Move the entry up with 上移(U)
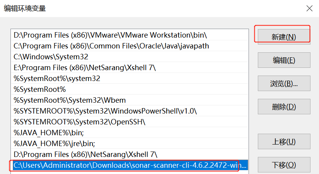The width and height of the screenshot is (319, 174). 284,141
